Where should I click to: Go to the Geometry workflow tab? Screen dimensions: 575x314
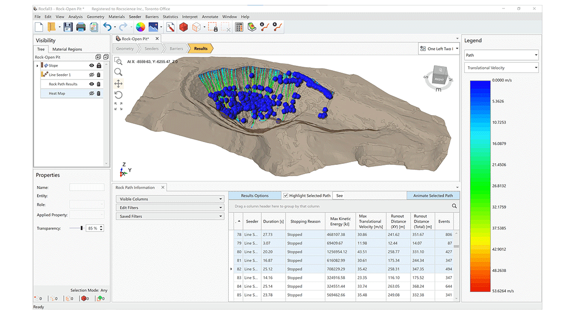point(125,49)
